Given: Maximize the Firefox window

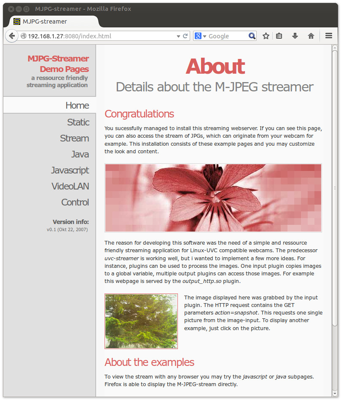Looking at the screenshot, I should pyautogui.click(x=26, y=9).
